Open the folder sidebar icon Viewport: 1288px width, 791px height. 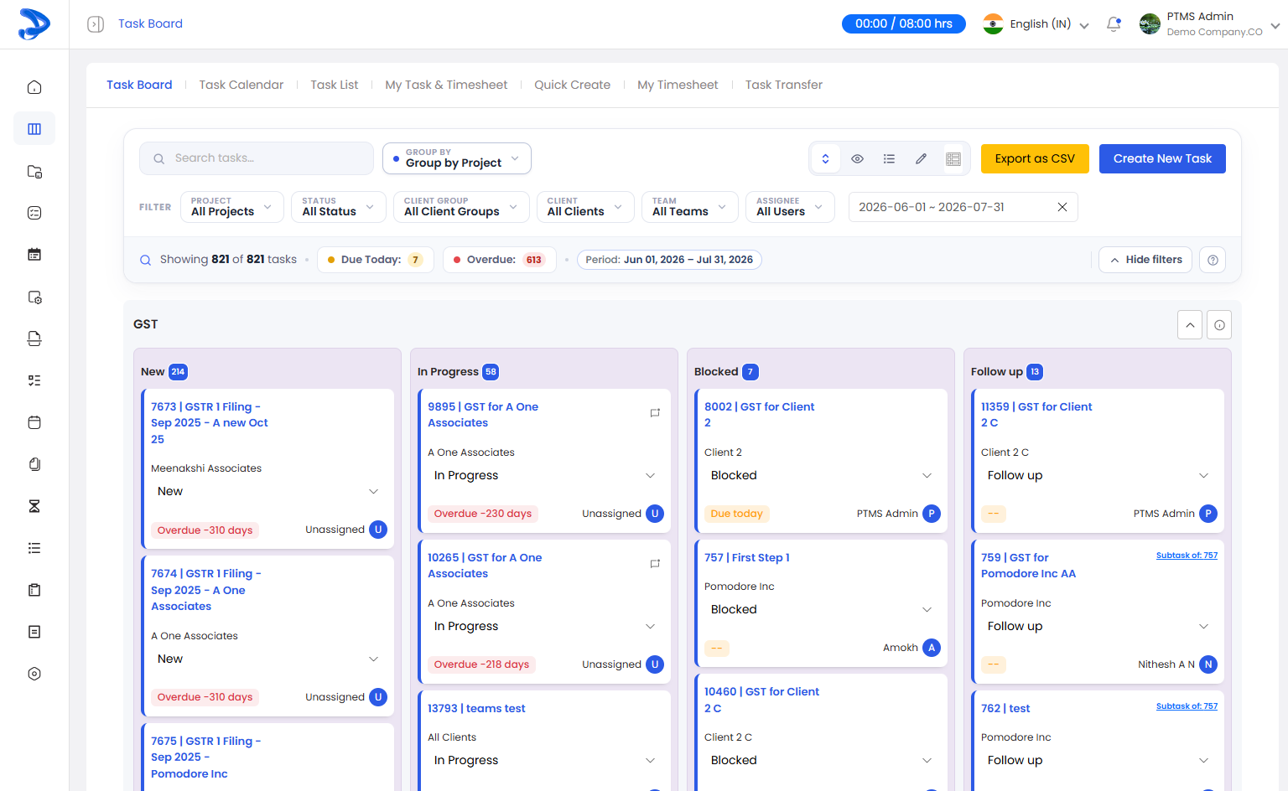[34, 171]
